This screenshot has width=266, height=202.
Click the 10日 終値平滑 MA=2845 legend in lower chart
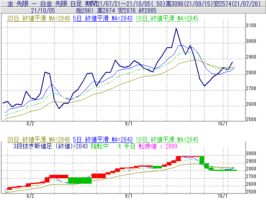167,139
